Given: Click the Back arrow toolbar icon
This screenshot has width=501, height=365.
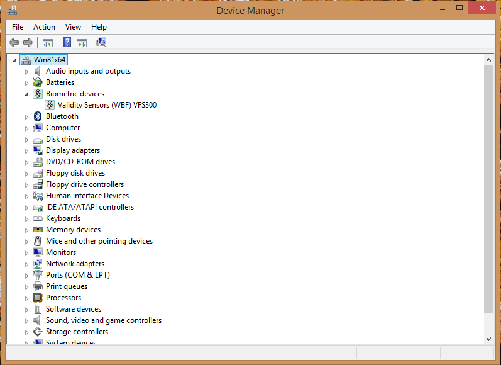Looking at the screenshot, I should 14,42.
